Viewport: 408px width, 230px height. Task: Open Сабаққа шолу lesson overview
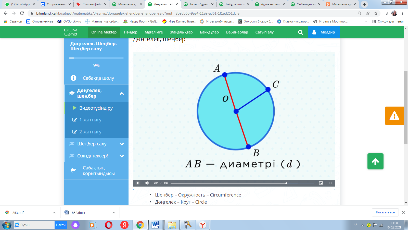pos(96,78)
